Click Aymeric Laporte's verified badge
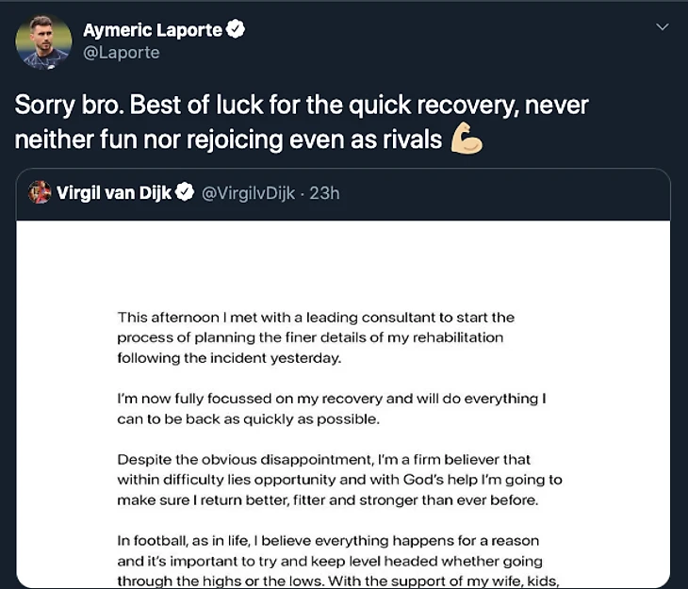The height and width of the screenshot is (589, 688). pos(236,29)
